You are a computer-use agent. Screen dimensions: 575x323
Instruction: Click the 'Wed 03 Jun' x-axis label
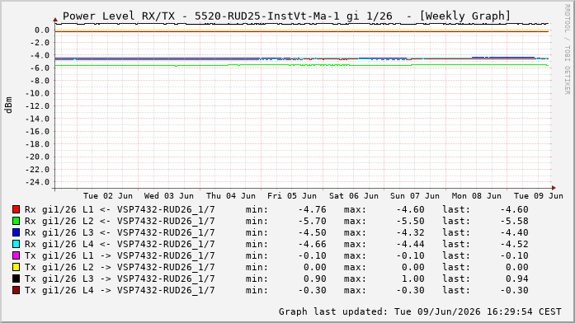[168, 196]
